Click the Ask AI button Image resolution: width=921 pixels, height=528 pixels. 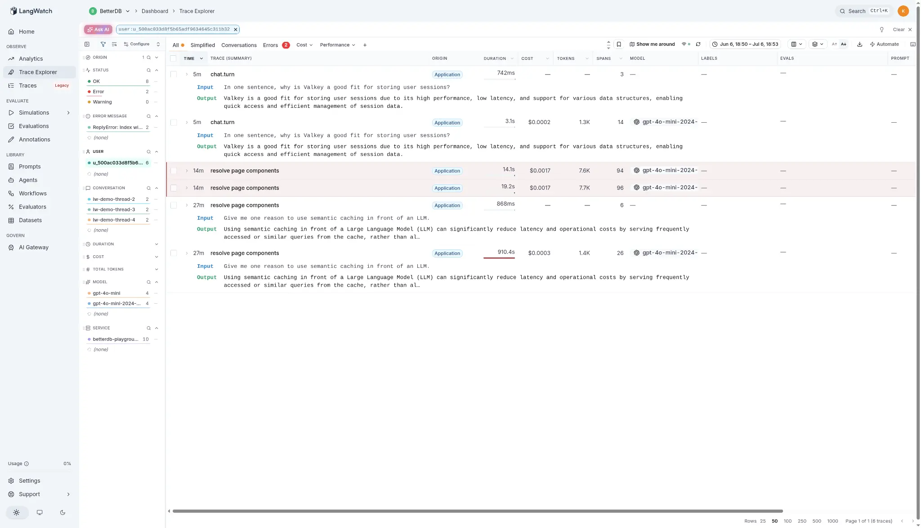[x=98, y=29]
